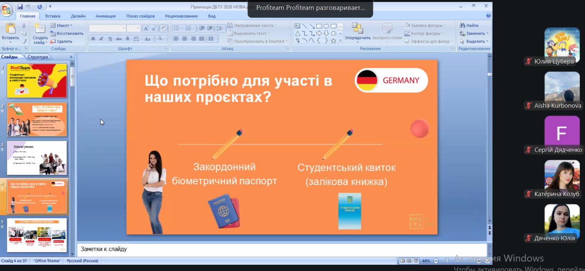Open the Макет layout dropdown
This screenshot has height=271, width=585.
pos(61,26)
